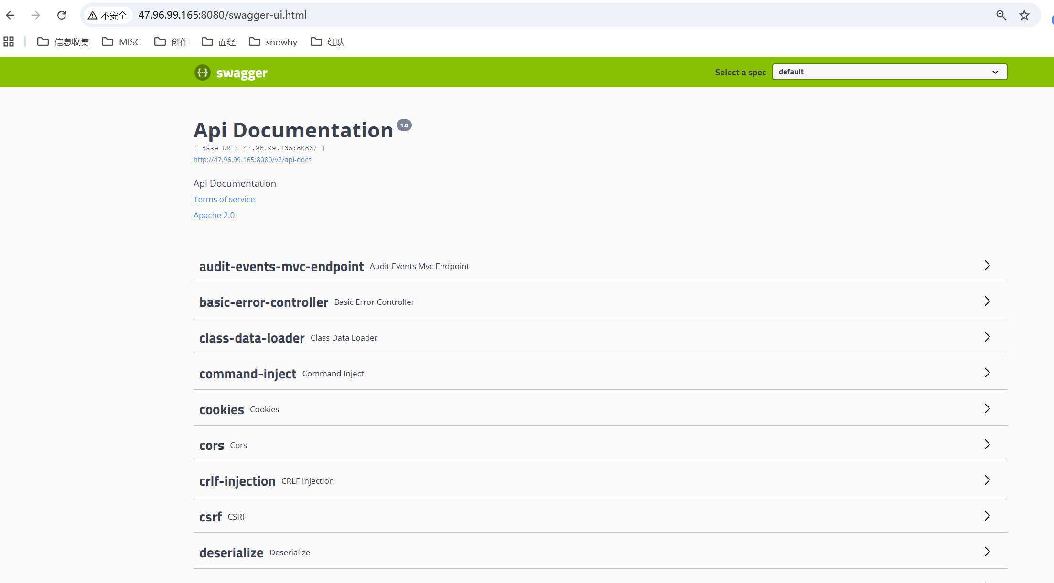Image resolution: width=1054 pixels, height=583 pixels.
Task: Expand the cookies API group
Action: click(222, 409)
